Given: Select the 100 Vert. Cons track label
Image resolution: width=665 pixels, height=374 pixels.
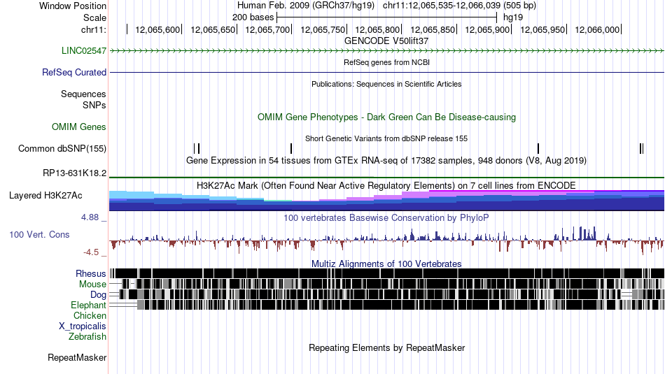Looking at the screenshot, I should [x=39, y=235].
